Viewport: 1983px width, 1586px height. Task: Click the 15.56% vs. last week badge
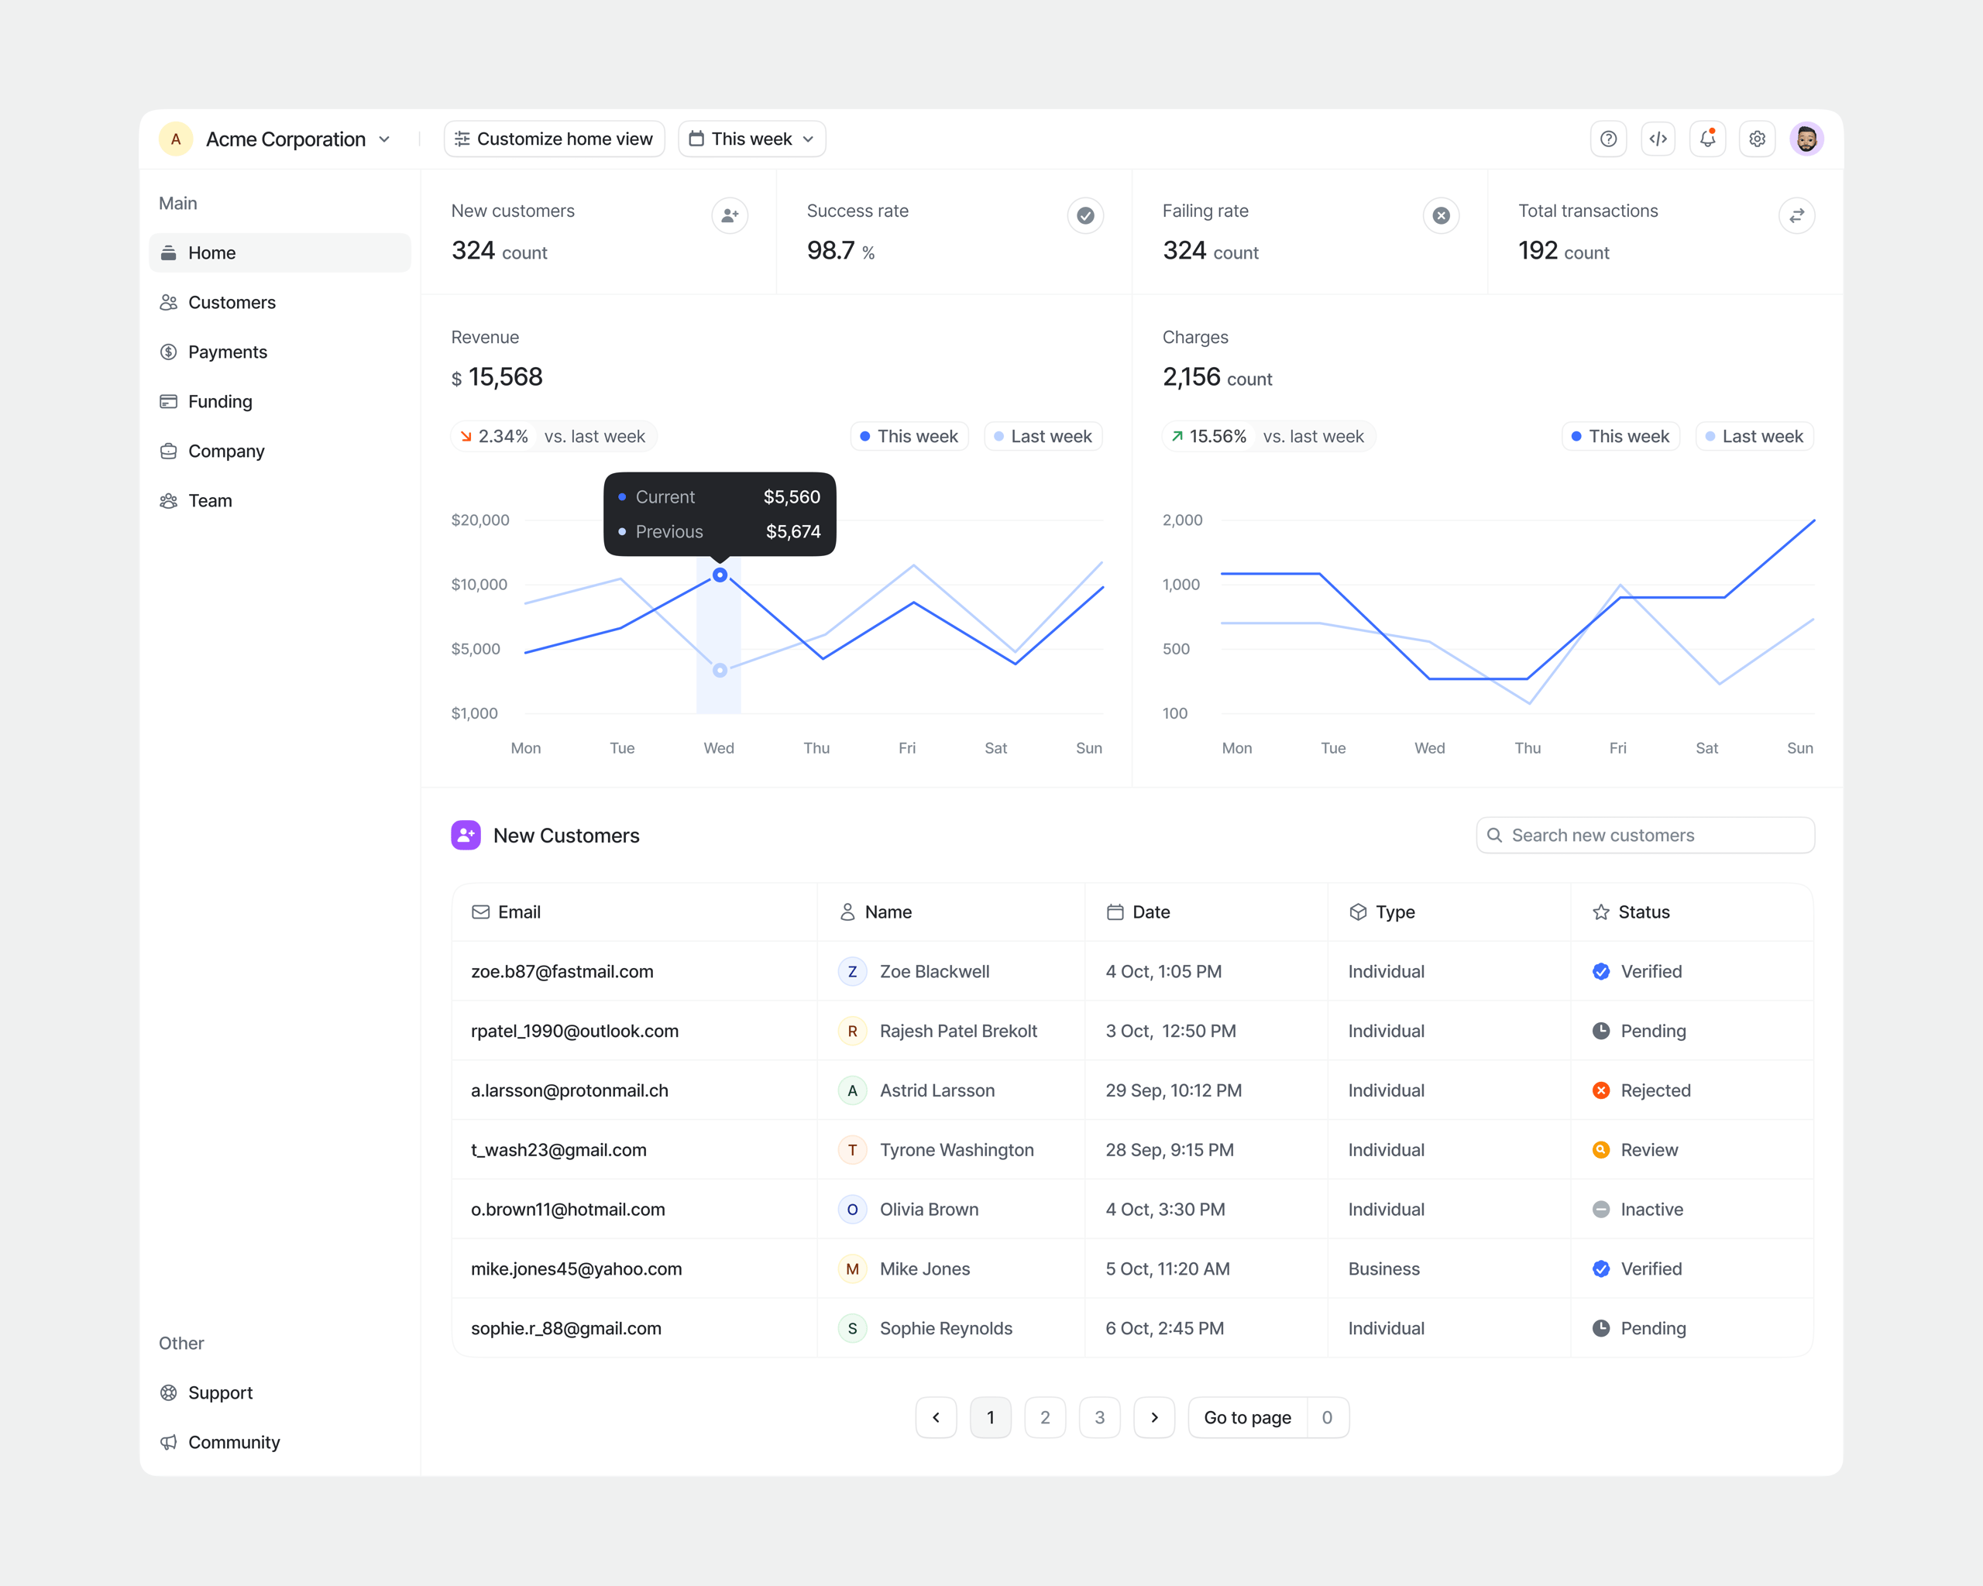click(1268, 436)
